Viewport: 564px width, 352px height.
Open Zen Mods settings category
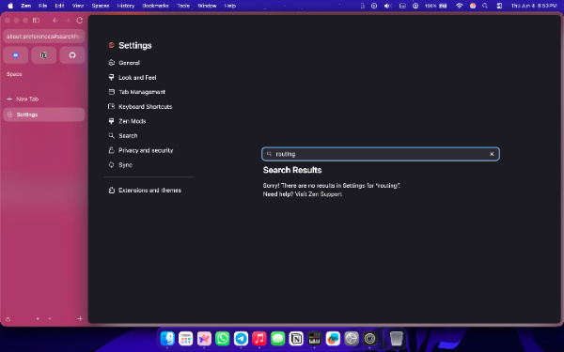tap(127, 121)
